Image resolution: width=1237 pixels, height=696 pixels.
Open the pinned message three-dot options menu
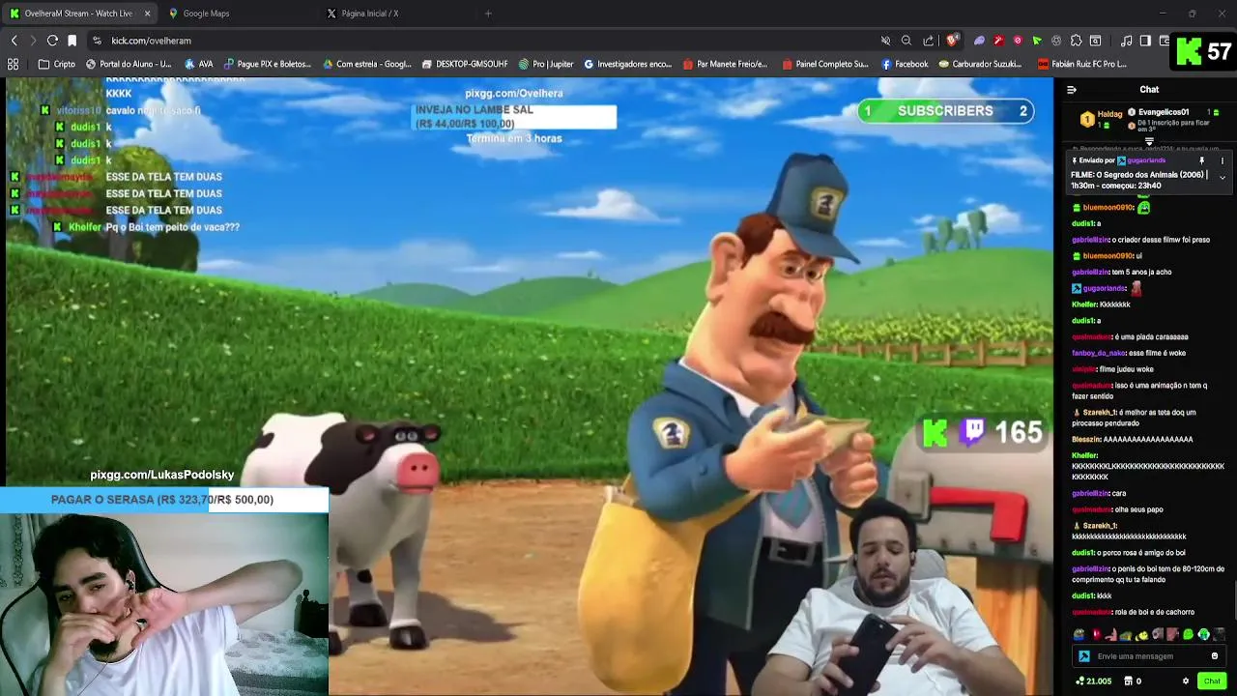pyautogui.click(x=1222, y=160)
